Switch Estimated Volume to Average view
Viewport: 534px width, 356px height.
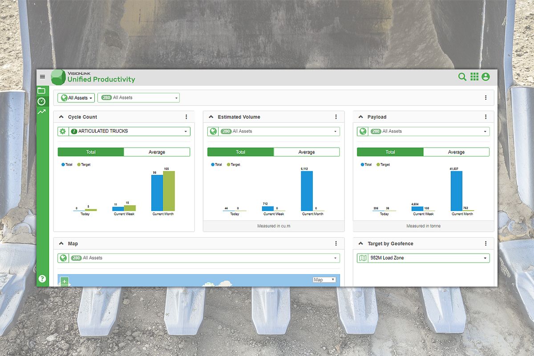pyautogui.click(x=306, y=152)
